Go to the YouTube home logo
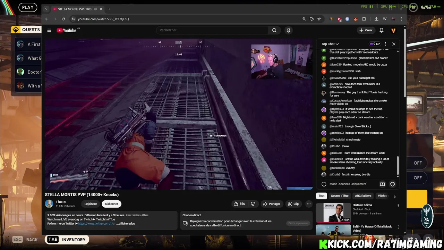The width and height of the screenshot is (444, 250). [67, 30]
